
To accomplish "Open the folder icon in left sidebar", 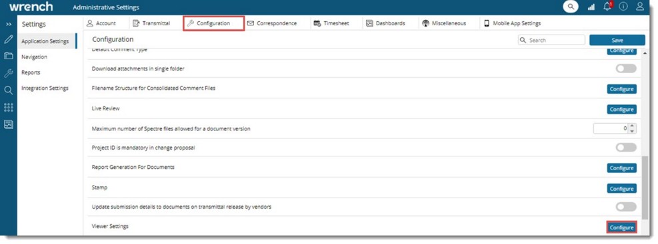I will (9, 56).
